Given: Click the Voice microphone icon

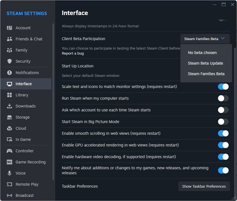Looking at the screenshot, I should [x=9, y=173].
